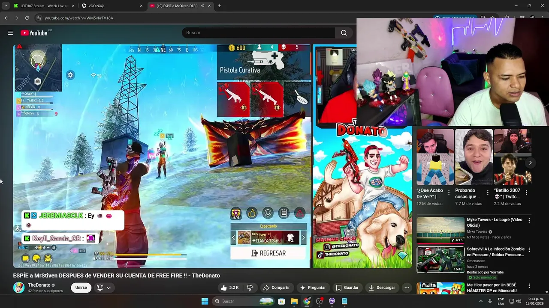Close the LEITH07 Stream tab

(x=73, y=6)
